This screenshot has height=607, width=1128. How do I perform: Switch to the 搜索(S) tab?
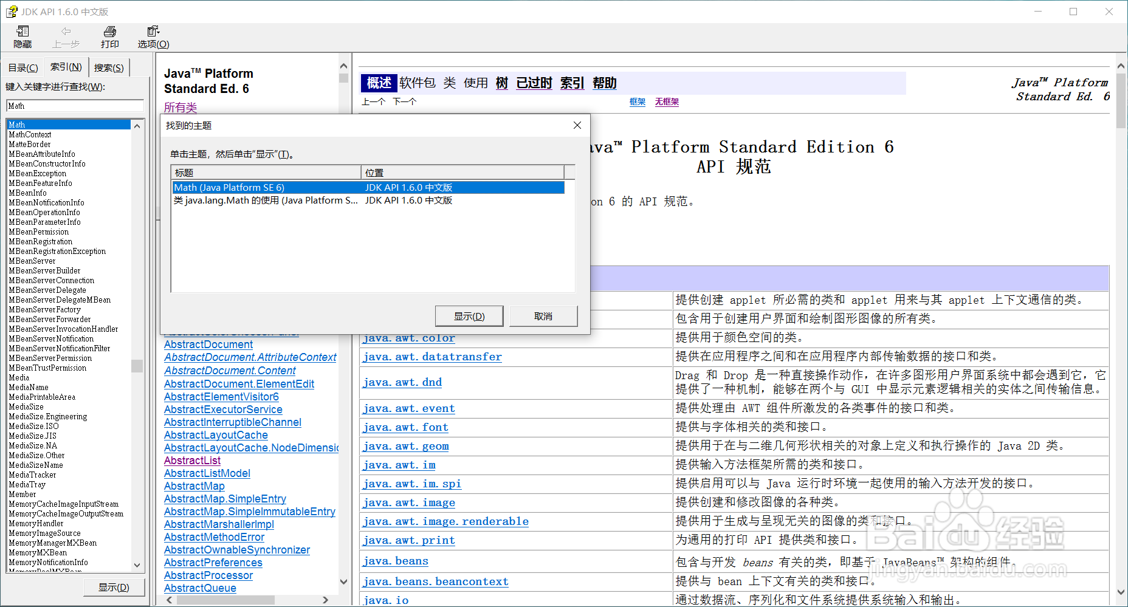coord(109,67)
